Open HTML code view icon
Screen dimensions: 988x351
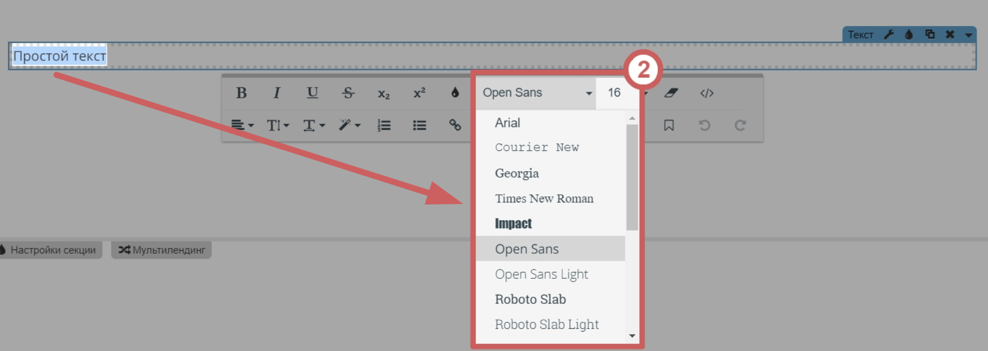click(707, 93)
